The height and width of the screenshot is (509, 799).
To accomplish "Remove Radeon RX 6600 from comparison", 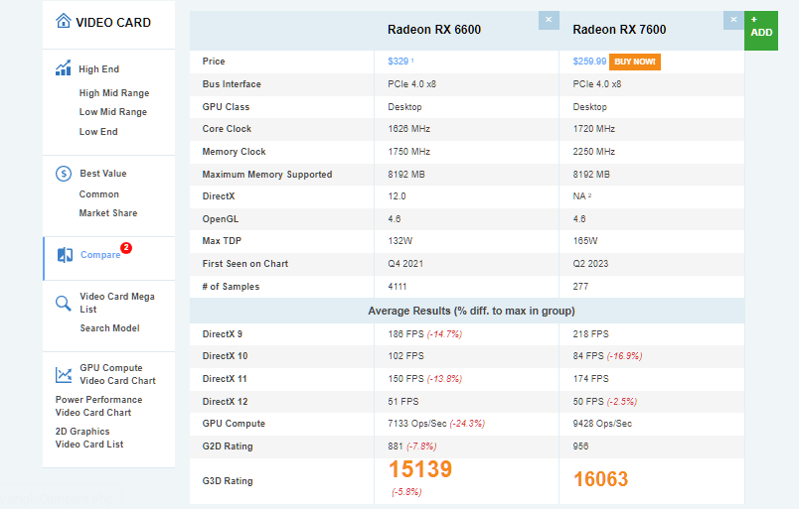I will tap(549, 20).
